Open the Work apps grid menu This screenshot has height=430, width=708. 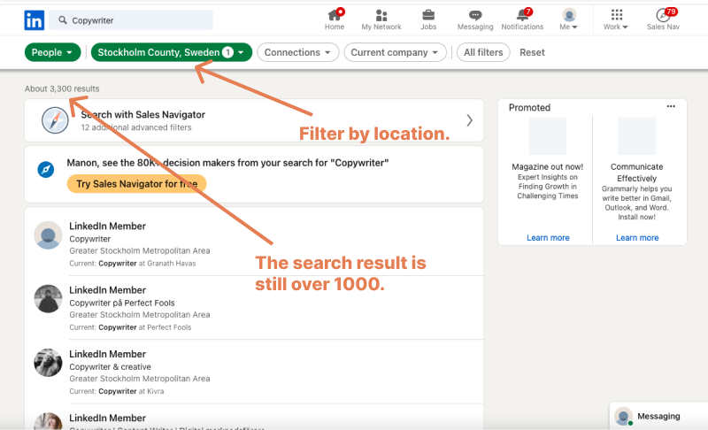pos(616,19)
